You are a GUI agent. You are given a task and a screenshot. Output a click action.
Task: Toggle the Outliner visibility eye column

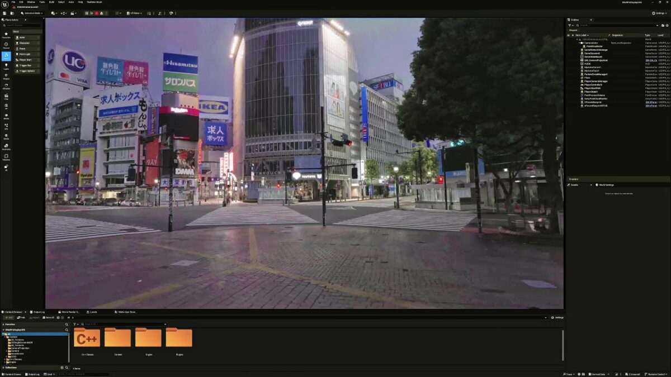pyautogui.click(x=569, y=35)
